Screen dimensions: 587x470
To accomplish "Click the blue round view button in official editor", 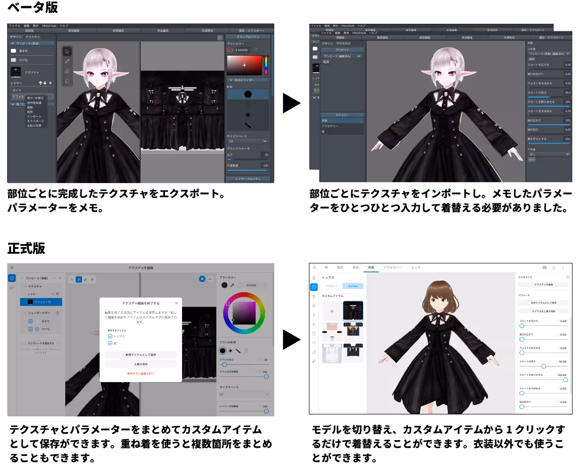I will tap(202, 279).
